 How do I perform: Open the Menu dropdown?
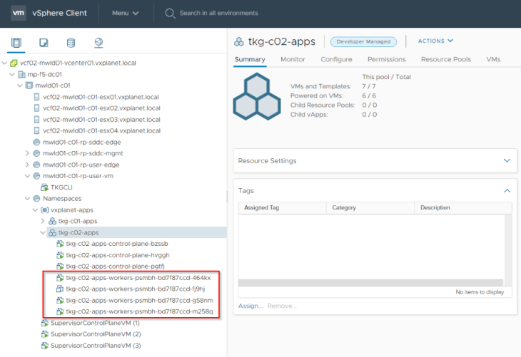click(x=126, y=13)
